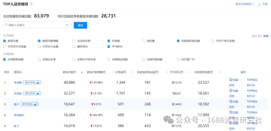
Task: Click the star 收藏 icon for 雪地靴 row
Action: point(231,80)
